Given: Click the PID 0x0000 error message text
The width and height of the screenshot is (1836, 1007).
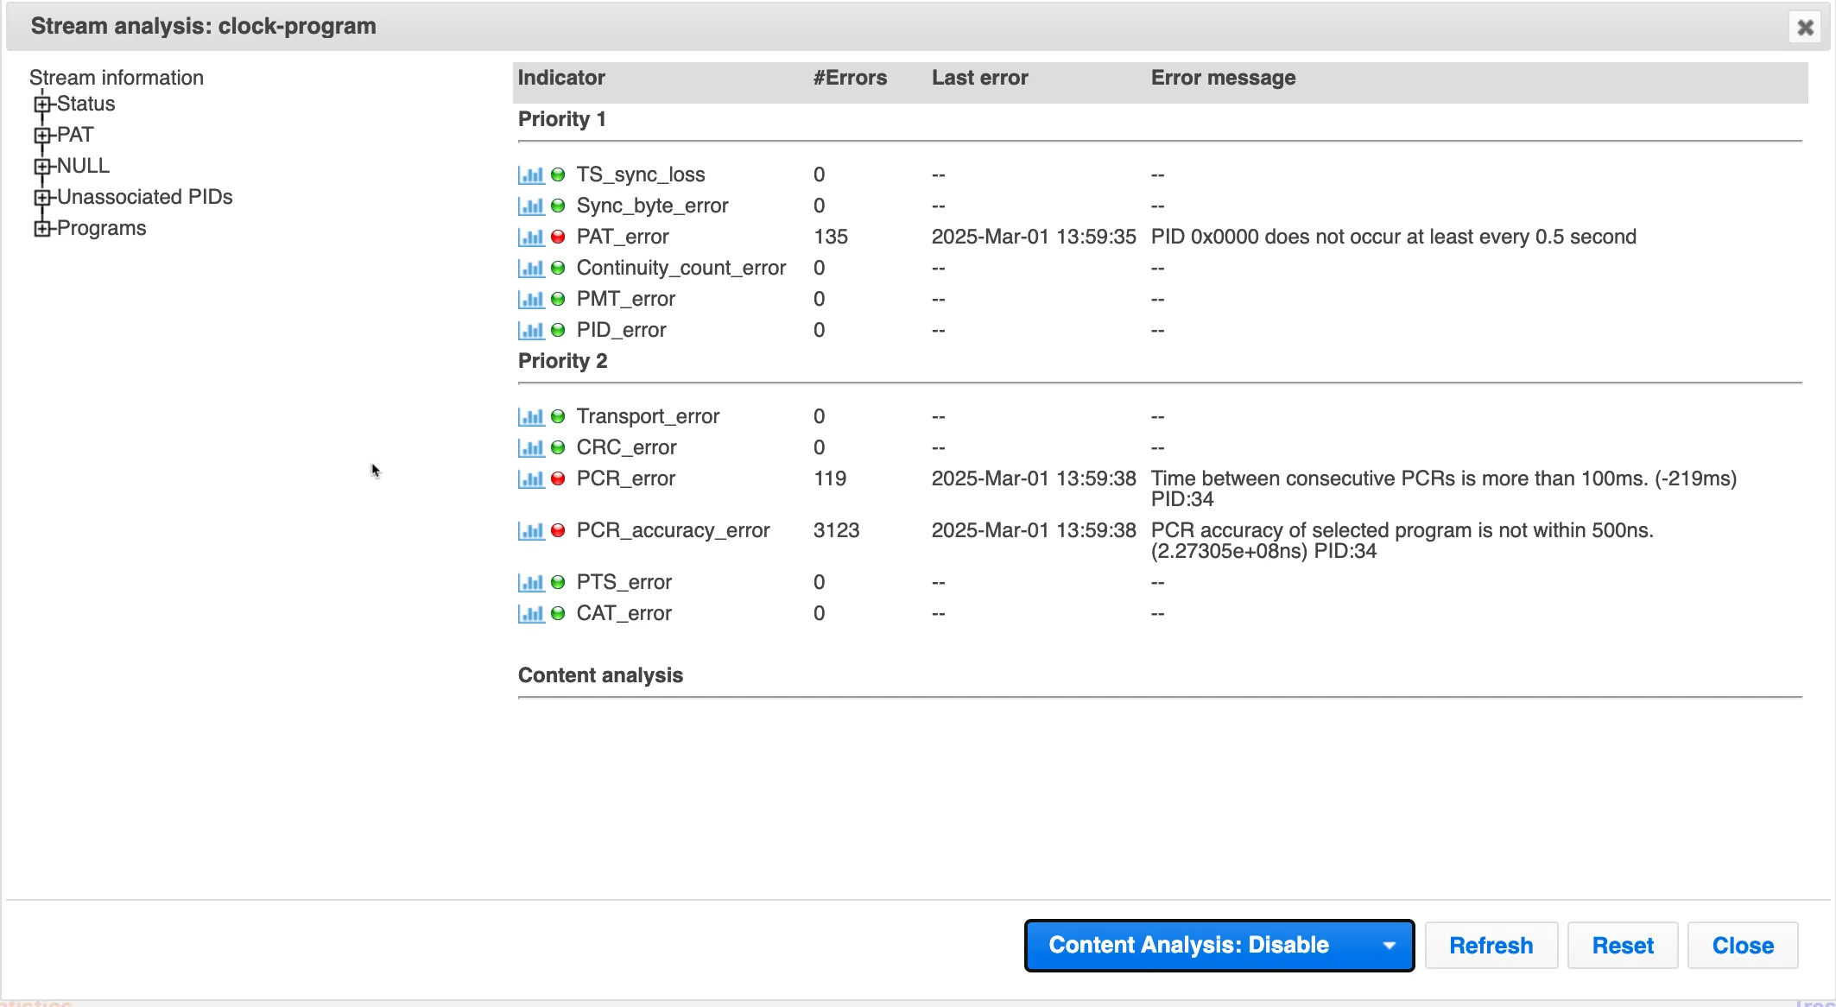Looking at the screenshot, I should click(1394, 237).
